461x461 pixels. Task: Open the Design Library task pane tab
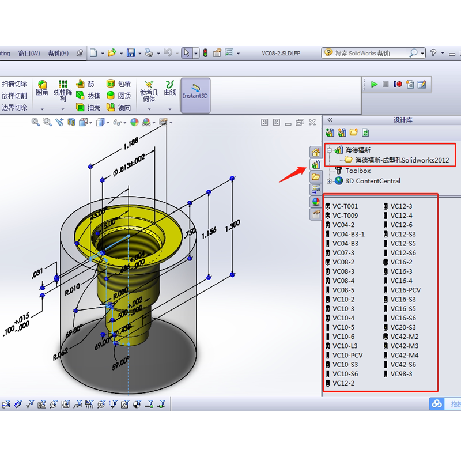(316, 165)
